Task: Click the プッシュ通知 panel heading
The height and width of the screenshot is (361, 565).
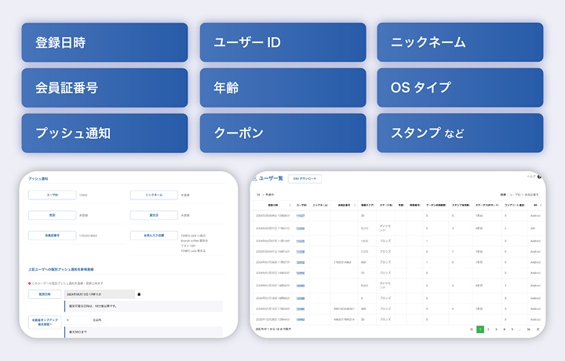Action: click(38, 179)
